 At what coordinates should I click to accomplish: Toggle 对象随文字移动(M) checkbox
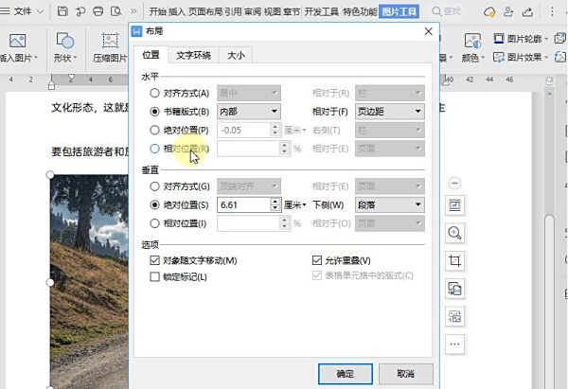[x=154, y=260]
